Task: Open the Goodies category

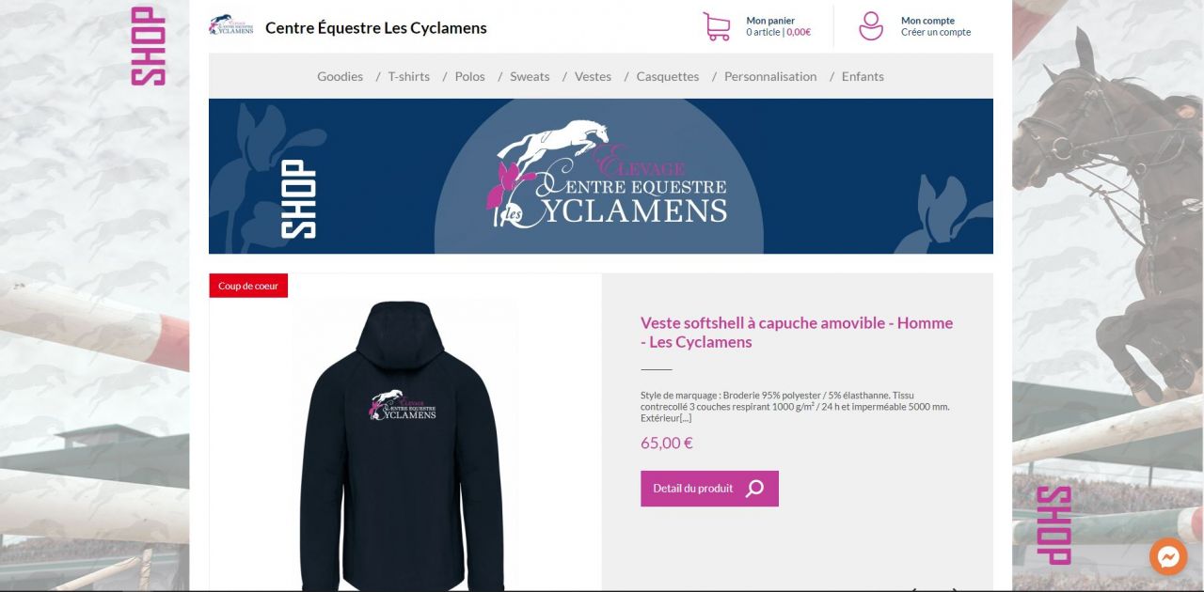Action: coord(340,76)
